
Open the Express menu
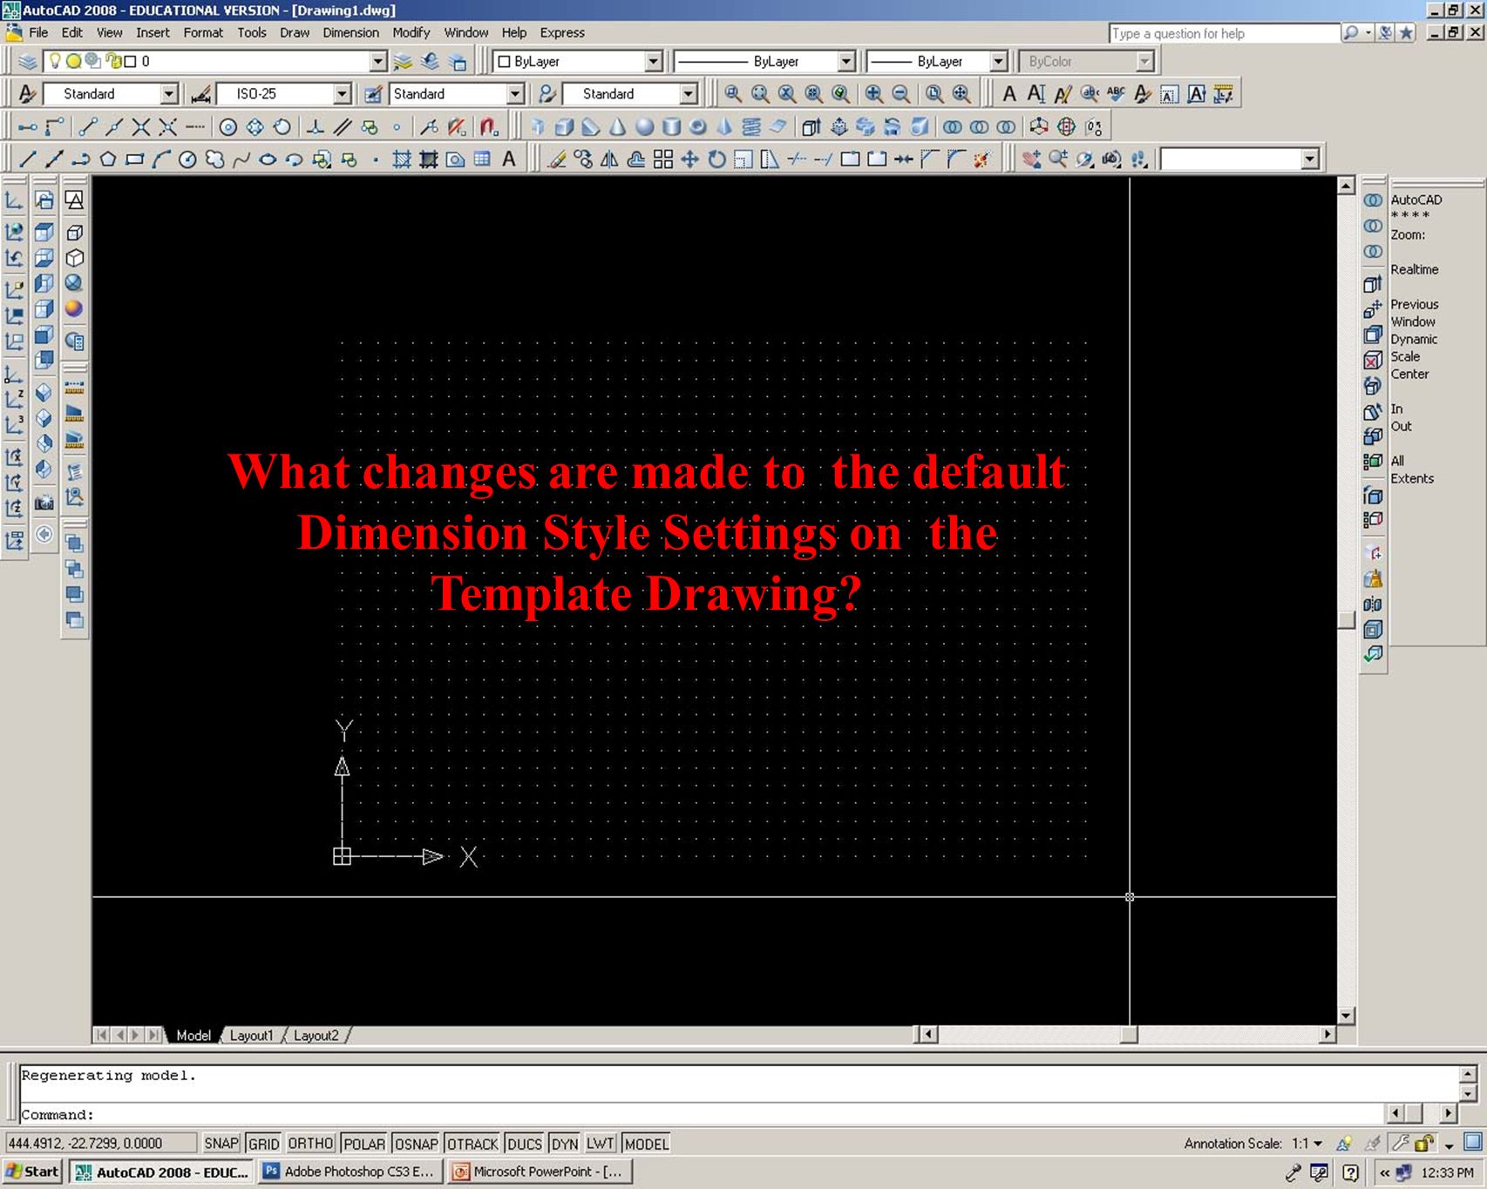point(562,33)
